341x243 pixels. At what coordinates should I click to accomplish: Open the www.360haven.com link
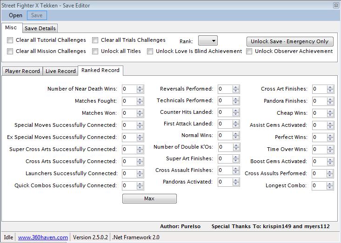(x=43, y=237)
